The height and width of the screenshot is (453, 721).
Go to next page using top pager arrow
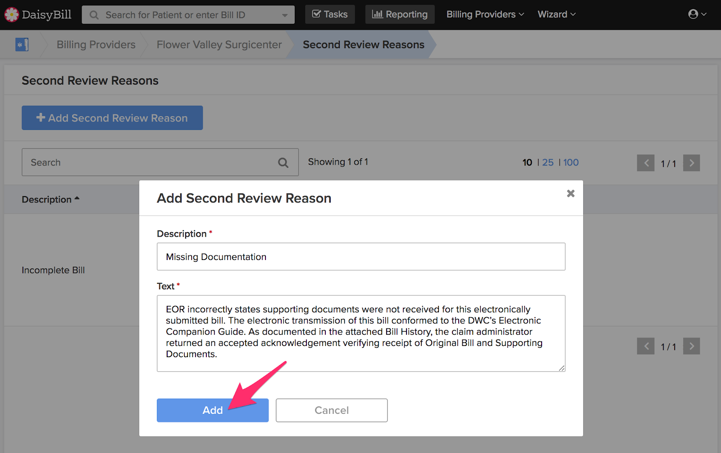coord(691,163)
